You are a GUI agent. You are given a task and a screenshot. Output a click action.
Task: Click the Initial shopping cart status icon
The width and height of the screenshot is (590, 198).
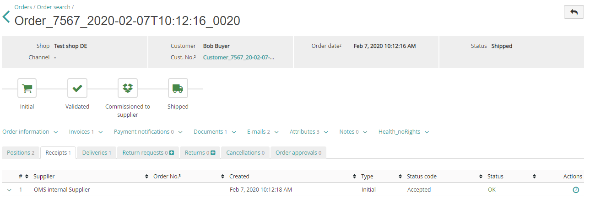27,88
